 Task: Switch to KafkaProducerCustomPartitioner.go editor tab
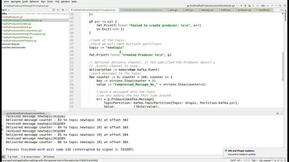point(143,10)
